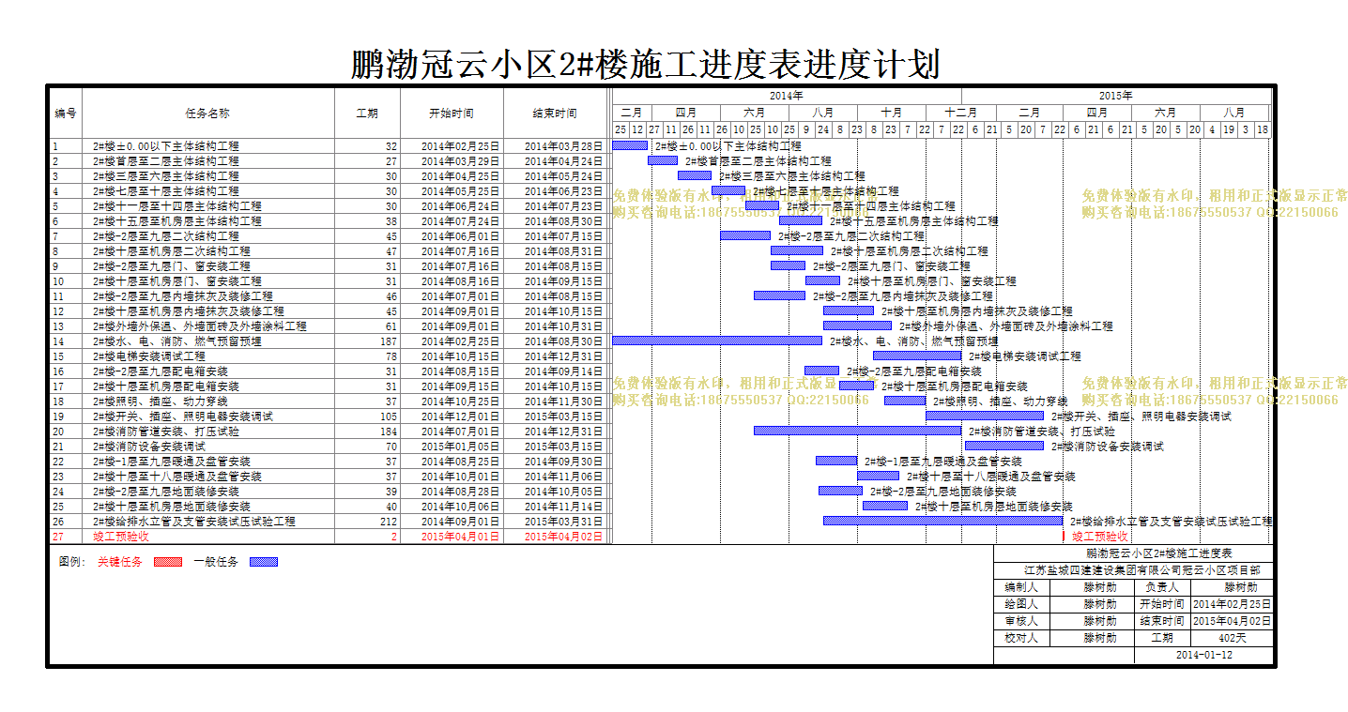Select the 任务名称 column header
Image resolution: width=1348 pixels, height=712 pixels.
tap(207, 114)
